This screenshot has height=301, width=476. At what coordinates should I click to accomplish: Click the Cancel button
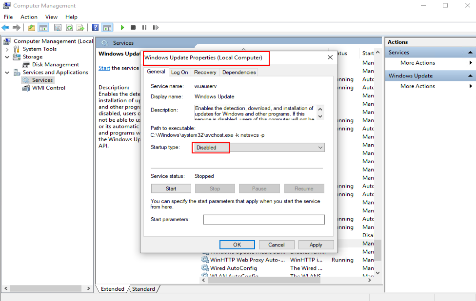click(276, 245)
